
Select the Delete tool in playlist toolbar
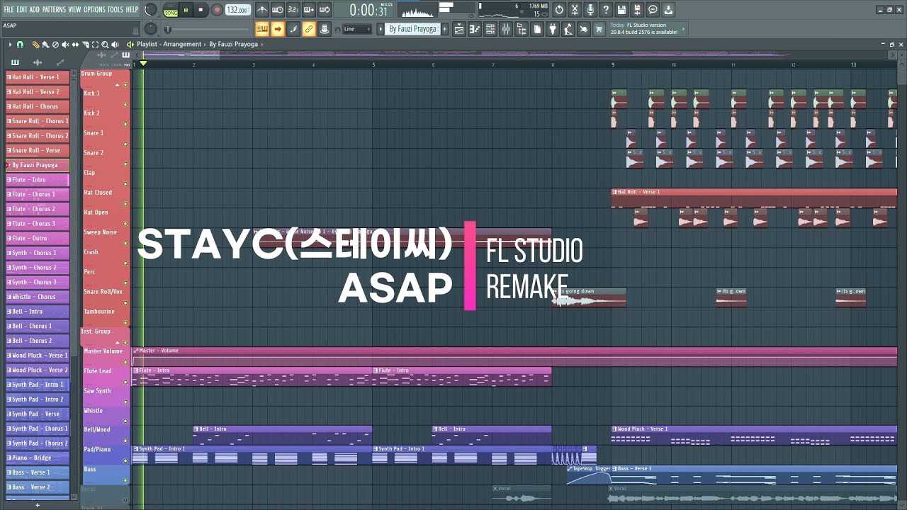[x=55, y=45]
